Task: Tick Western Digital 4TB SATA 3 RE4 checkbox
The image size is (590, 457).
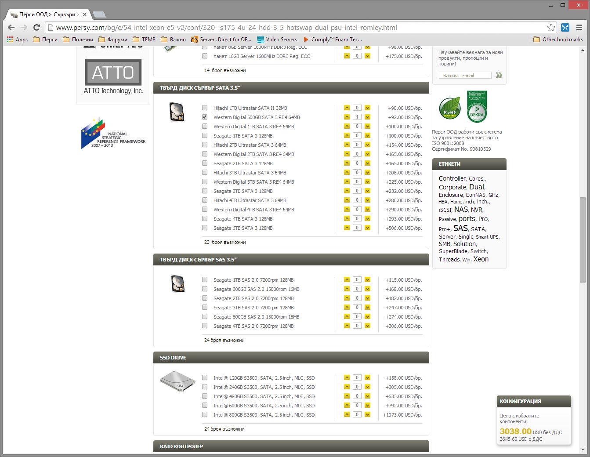Action: [205, 209]
